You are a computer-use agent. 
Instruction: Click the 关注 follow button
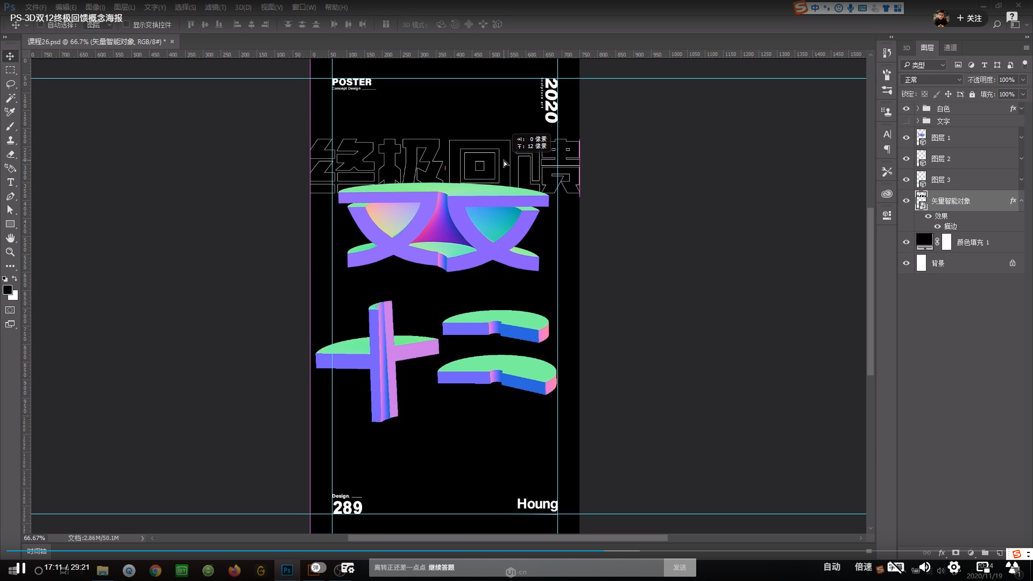[970, 18]
